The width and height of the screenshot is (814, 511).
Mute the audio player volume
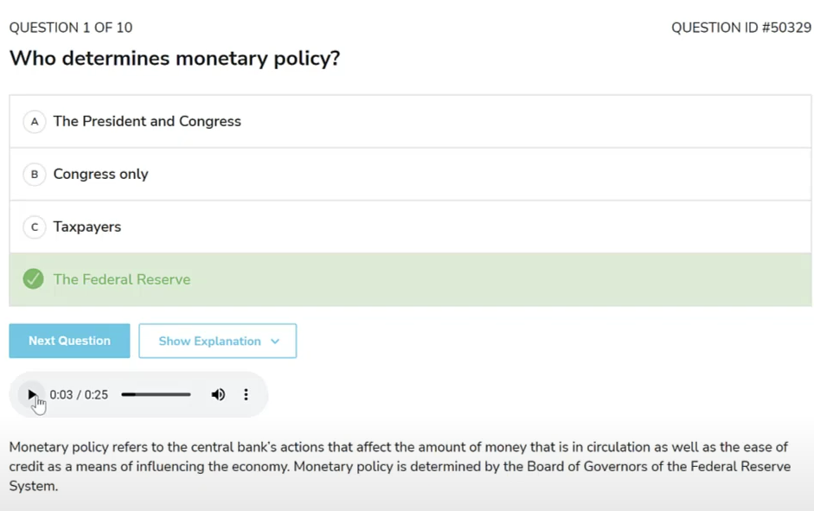click(218, 395)
